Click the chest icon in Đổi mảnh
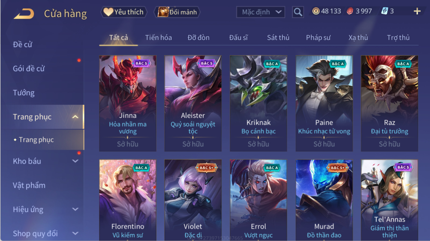 click(163, 12)
